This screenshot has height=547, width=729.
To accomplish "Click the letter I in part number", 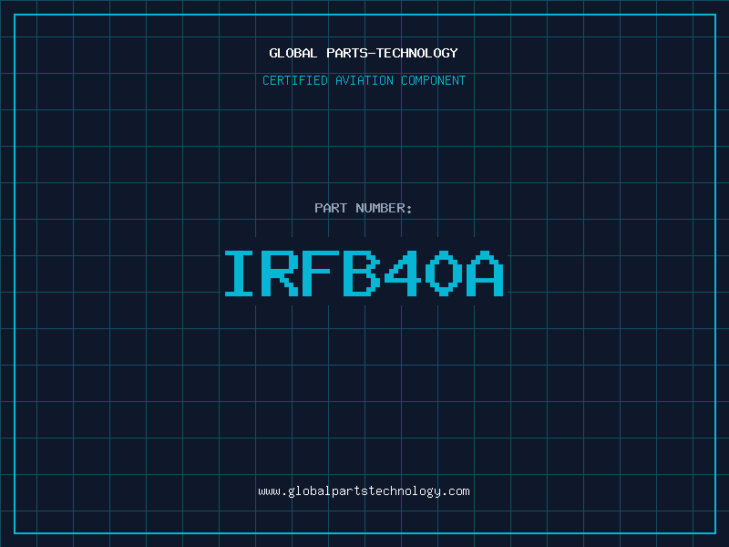I will point(241,273).
